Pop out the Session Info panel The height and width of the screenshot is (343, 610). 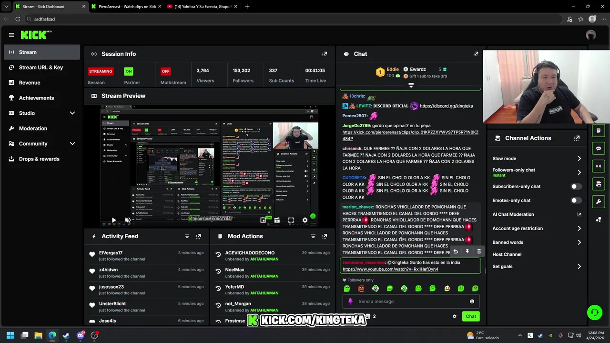point(325,54)
